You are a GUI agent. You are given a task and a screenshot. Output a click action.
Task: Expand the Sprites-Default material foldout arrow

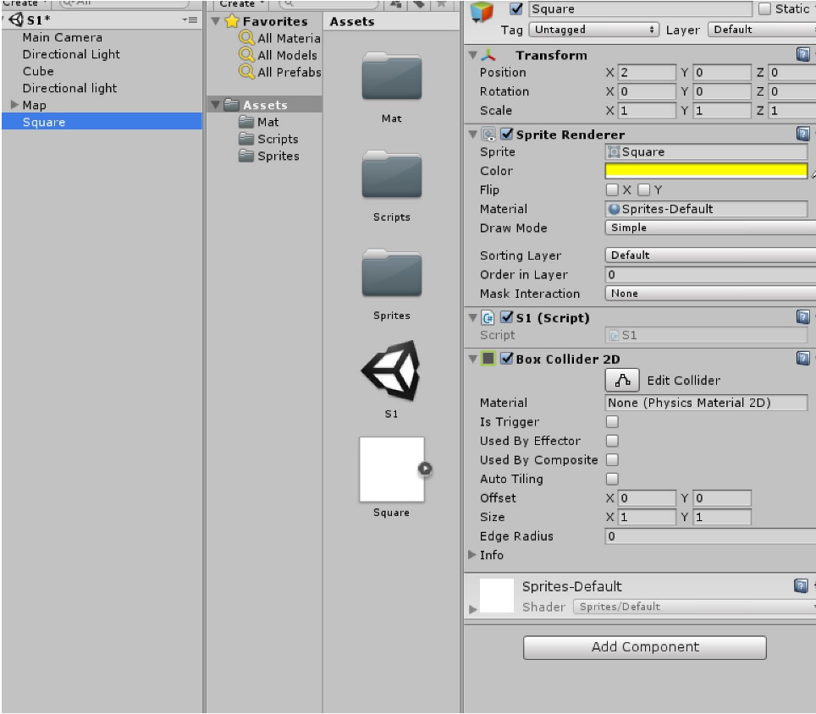[472, 609]
